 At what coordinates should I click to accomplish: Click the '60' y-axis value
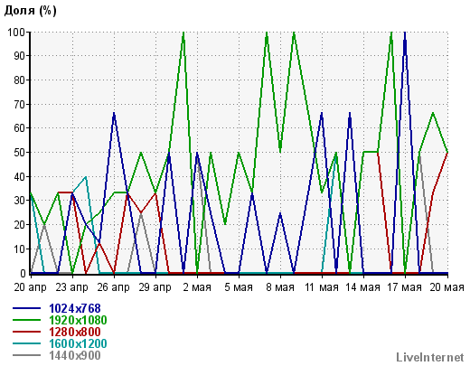20,128
